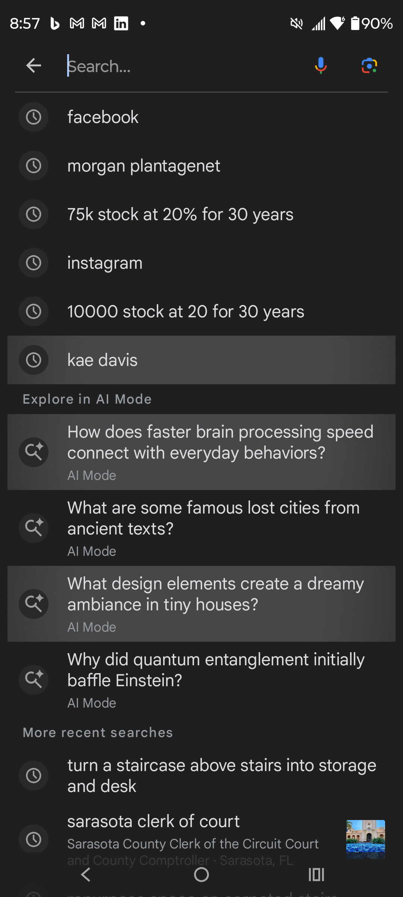
Task: Ask AI Mode about dreamy tiny houses
Action: point(216,594)
